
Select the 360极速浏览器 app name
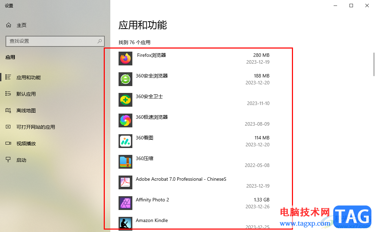[152, 117]
